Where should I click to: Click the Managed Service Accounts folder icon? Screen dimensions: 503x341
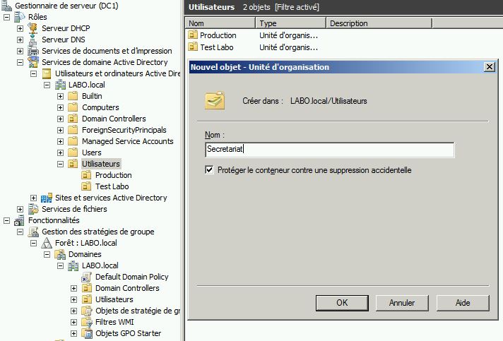coord(73,141)
